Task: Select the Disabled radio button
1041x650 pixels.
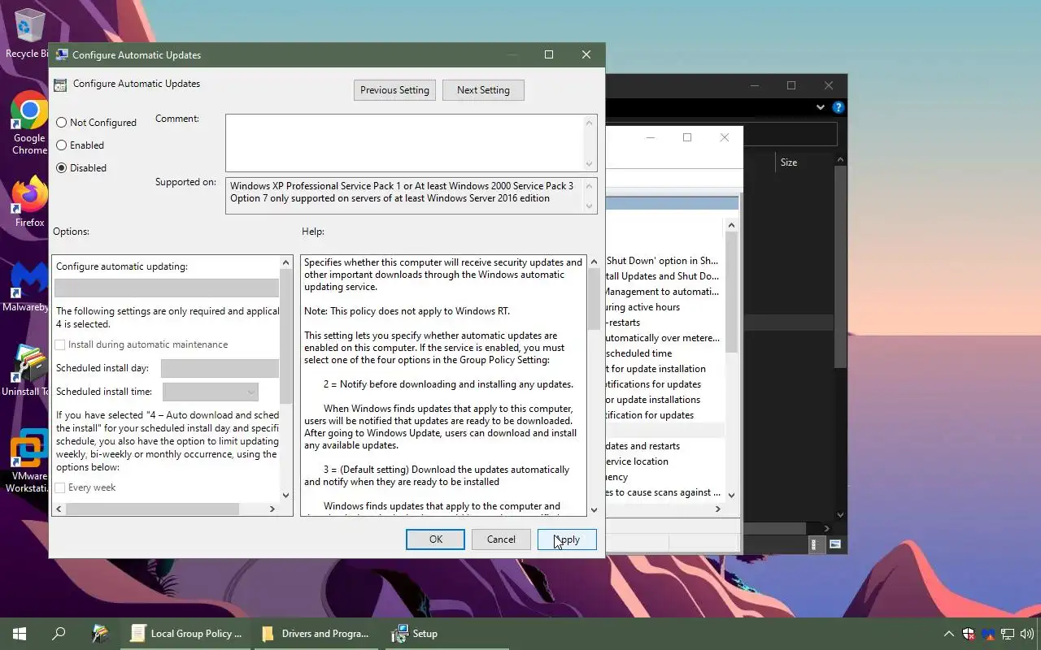Action: 61,168
